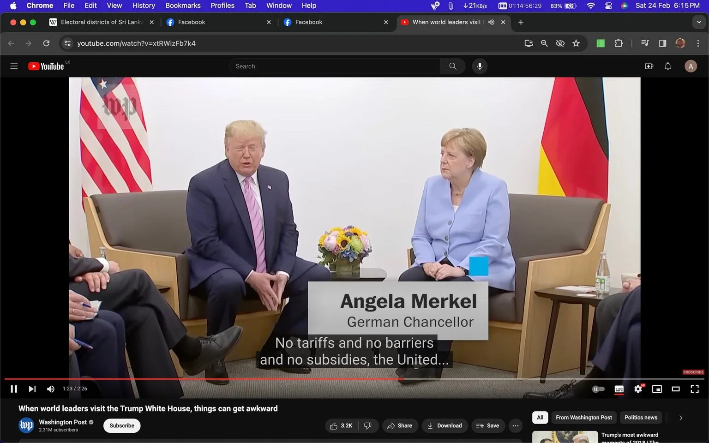Skip to next video

click(x=32, y=389)
